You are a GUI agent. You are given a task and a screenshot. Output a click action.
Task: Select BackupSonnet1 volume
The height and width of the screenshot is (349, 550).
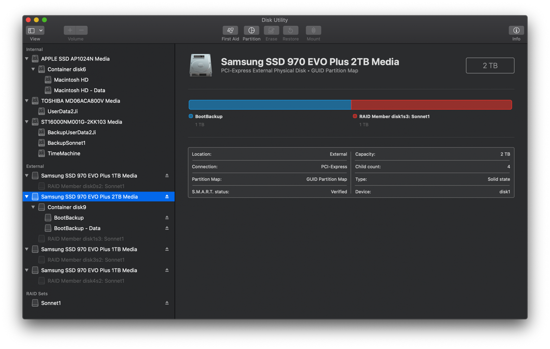pyautogui.click(x=98, y=143)
